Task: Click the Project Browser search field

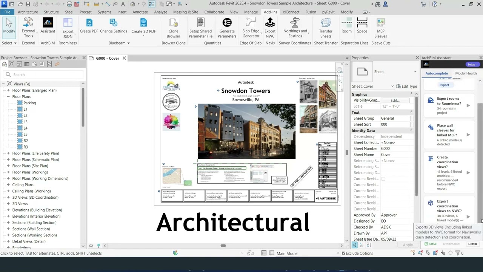Action: pos(43,74)
